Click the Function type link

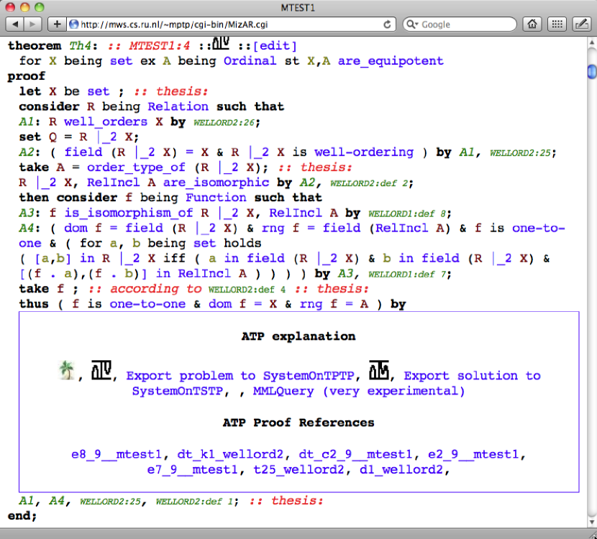(216, 198)
